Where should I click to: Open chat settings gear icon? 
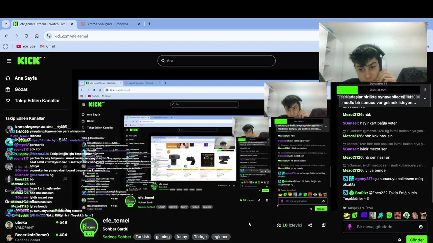pos(400,240)
